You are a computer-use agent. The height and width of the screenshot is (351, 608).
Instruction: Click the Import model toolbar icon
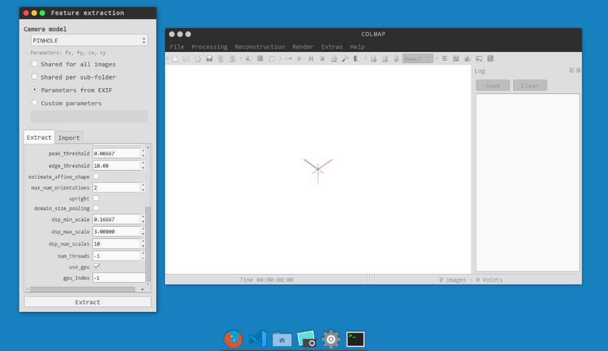click(x=221, y=58)
